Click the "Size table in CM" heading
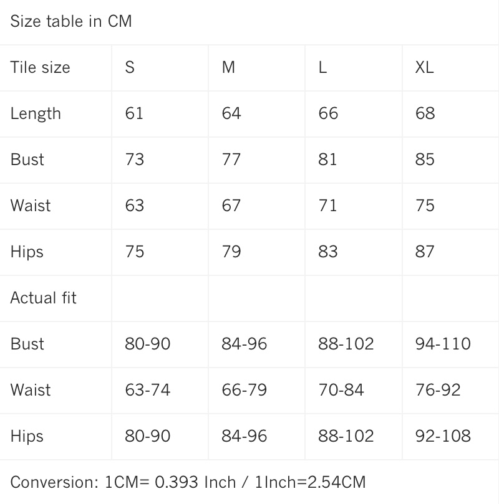This screenshot has width=499, height=504. click(x=71, y=21)
